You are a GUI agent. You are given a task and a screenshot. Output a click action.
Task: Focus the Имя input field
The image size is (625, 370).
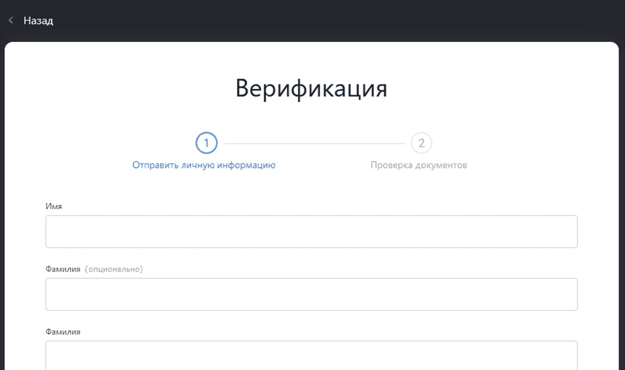point(311,232)
